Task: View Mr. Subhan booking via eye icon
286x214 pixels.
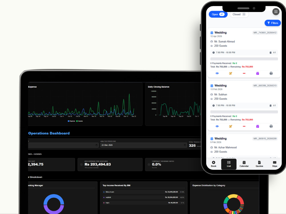Action: 217,126
